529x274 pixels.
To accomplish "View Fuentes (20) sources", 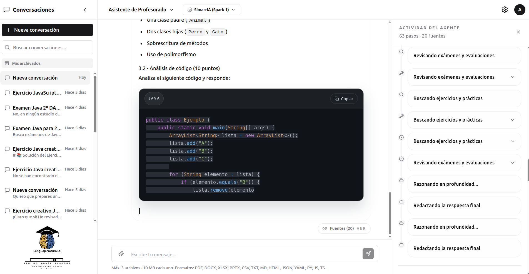I will [344, 228].
